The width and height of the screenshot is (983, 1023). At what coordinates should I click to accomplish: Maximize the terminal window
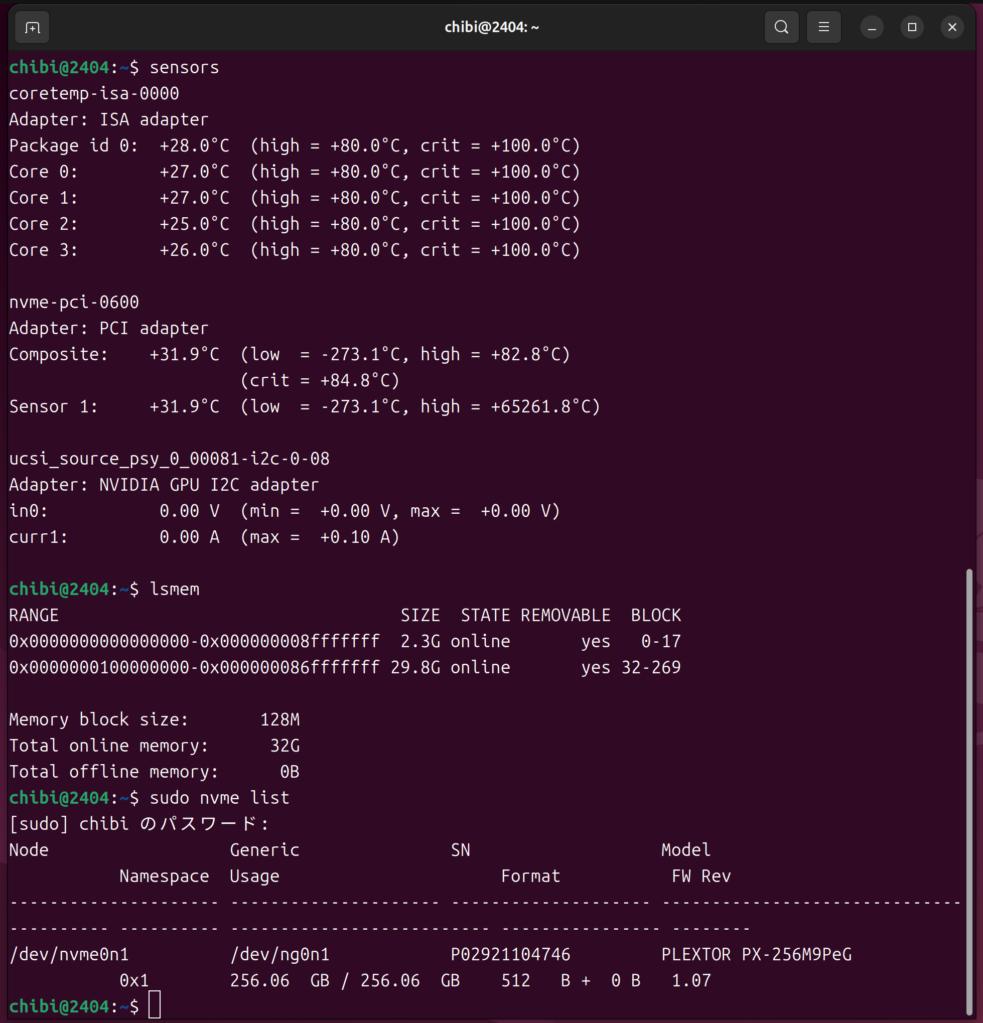[x=911, y=27]
